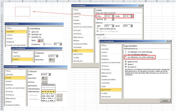
Task: Click Breite spinner in the large Linienart dialog
Action: [x=50, y=74]
